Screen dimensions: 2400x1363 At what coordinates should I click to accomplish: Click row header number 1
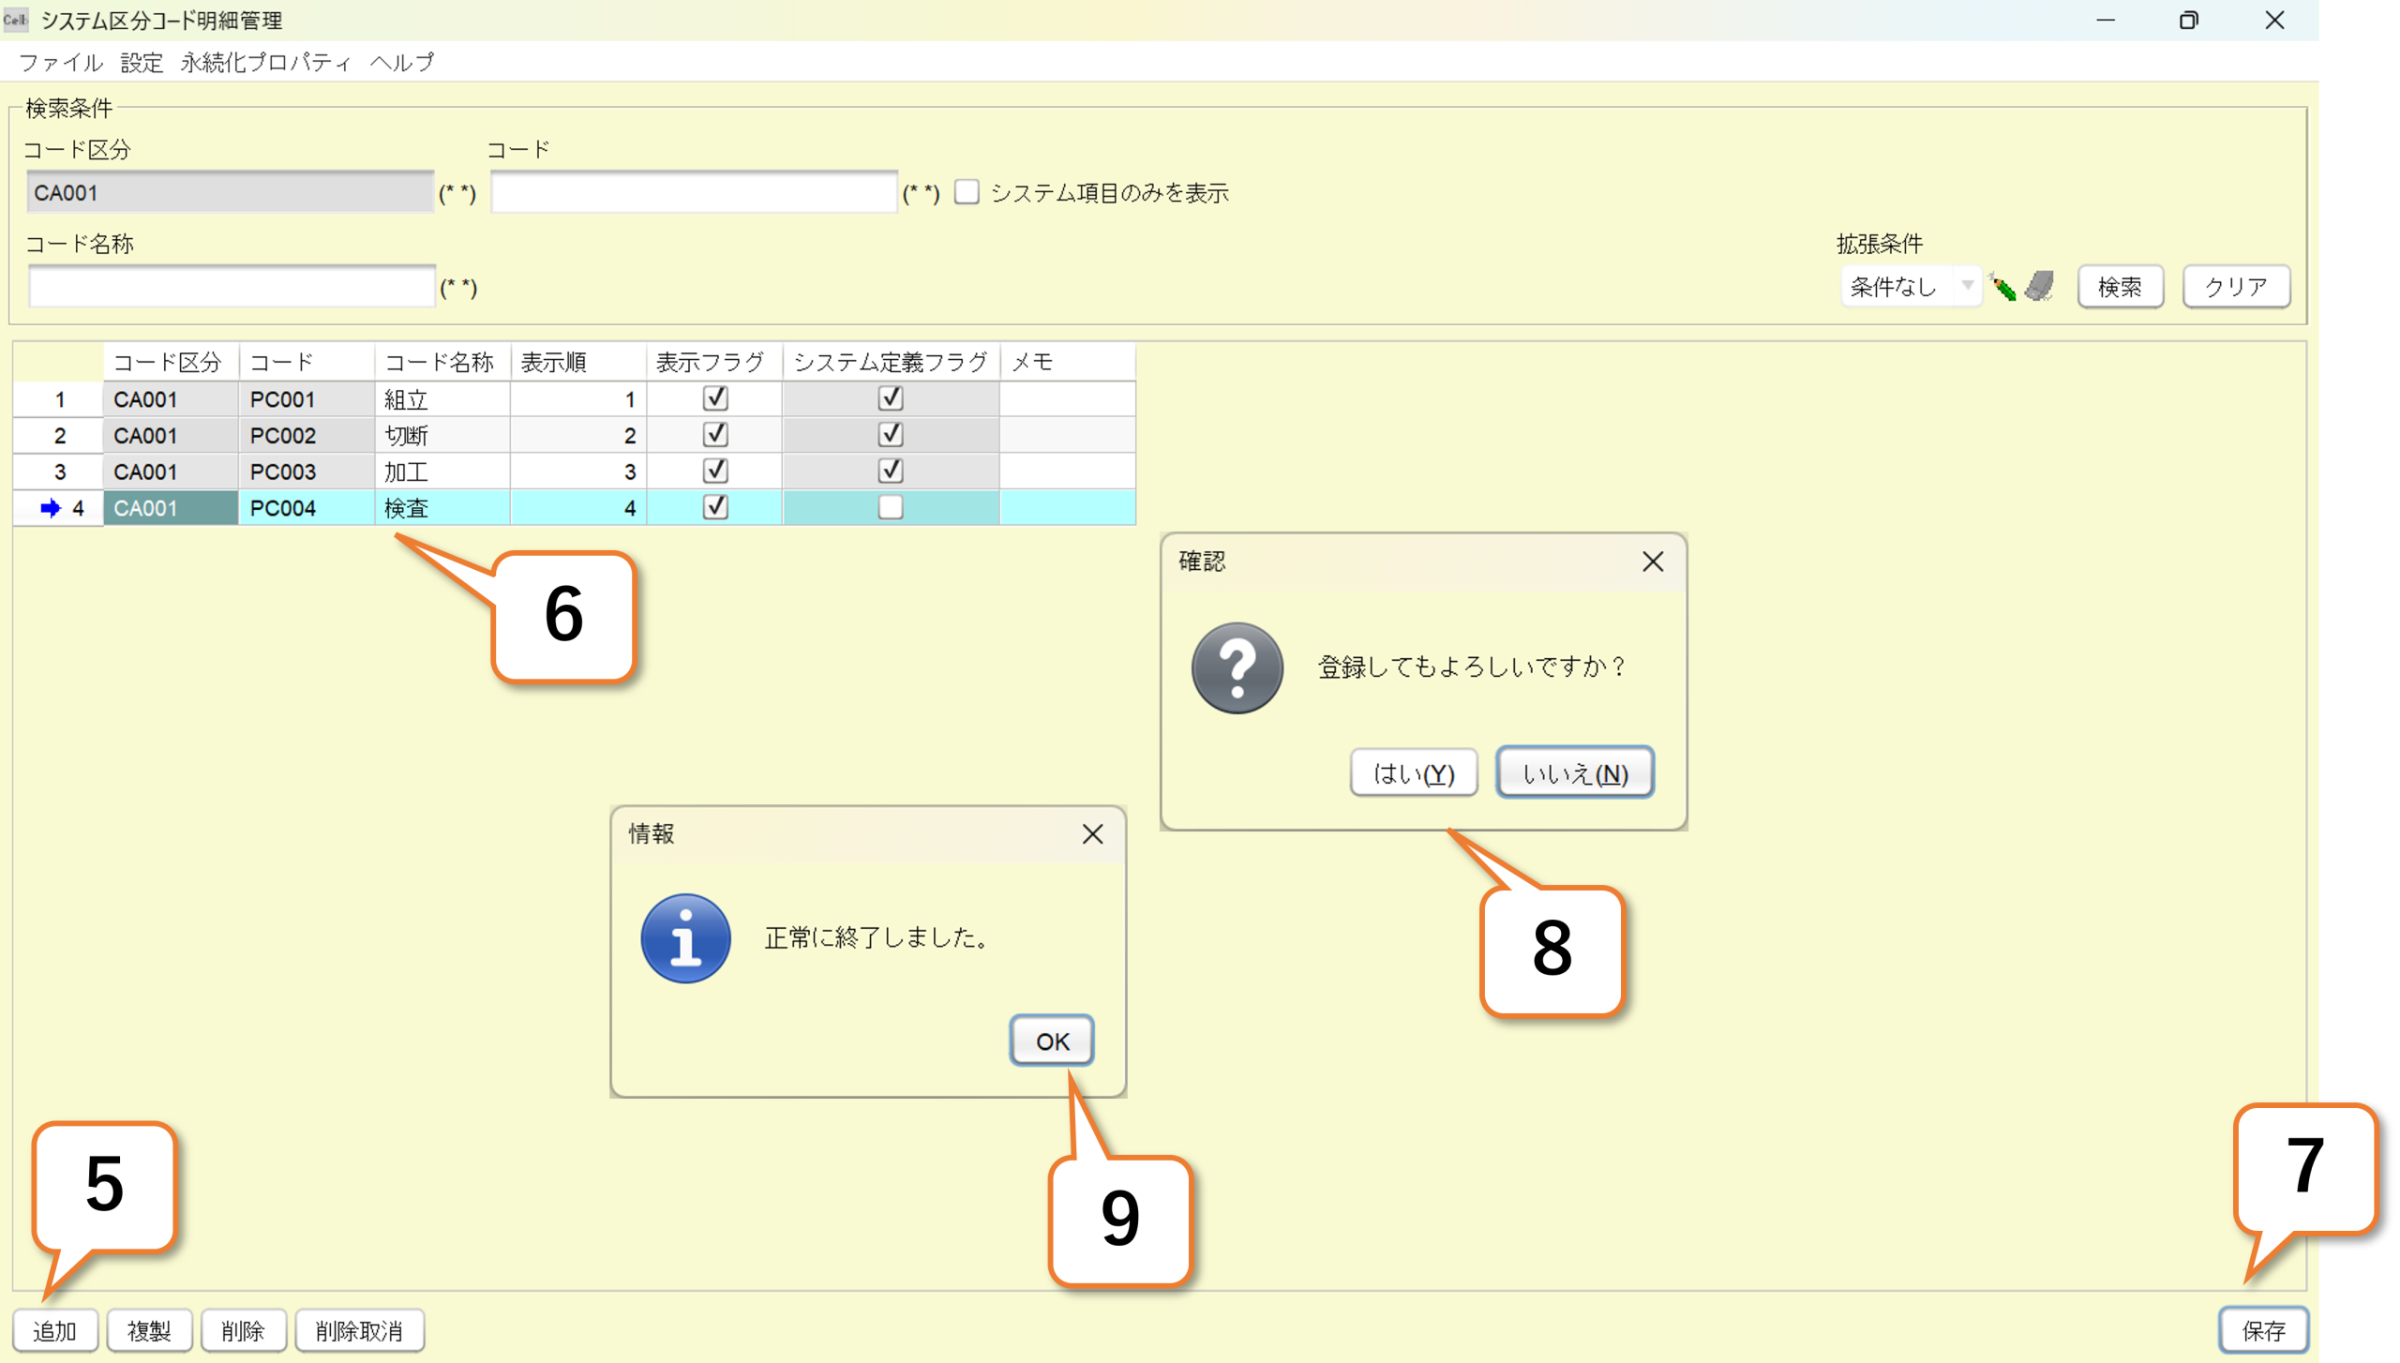pos(58,399)
